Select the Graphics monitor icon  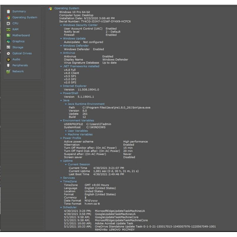(8, 41)
